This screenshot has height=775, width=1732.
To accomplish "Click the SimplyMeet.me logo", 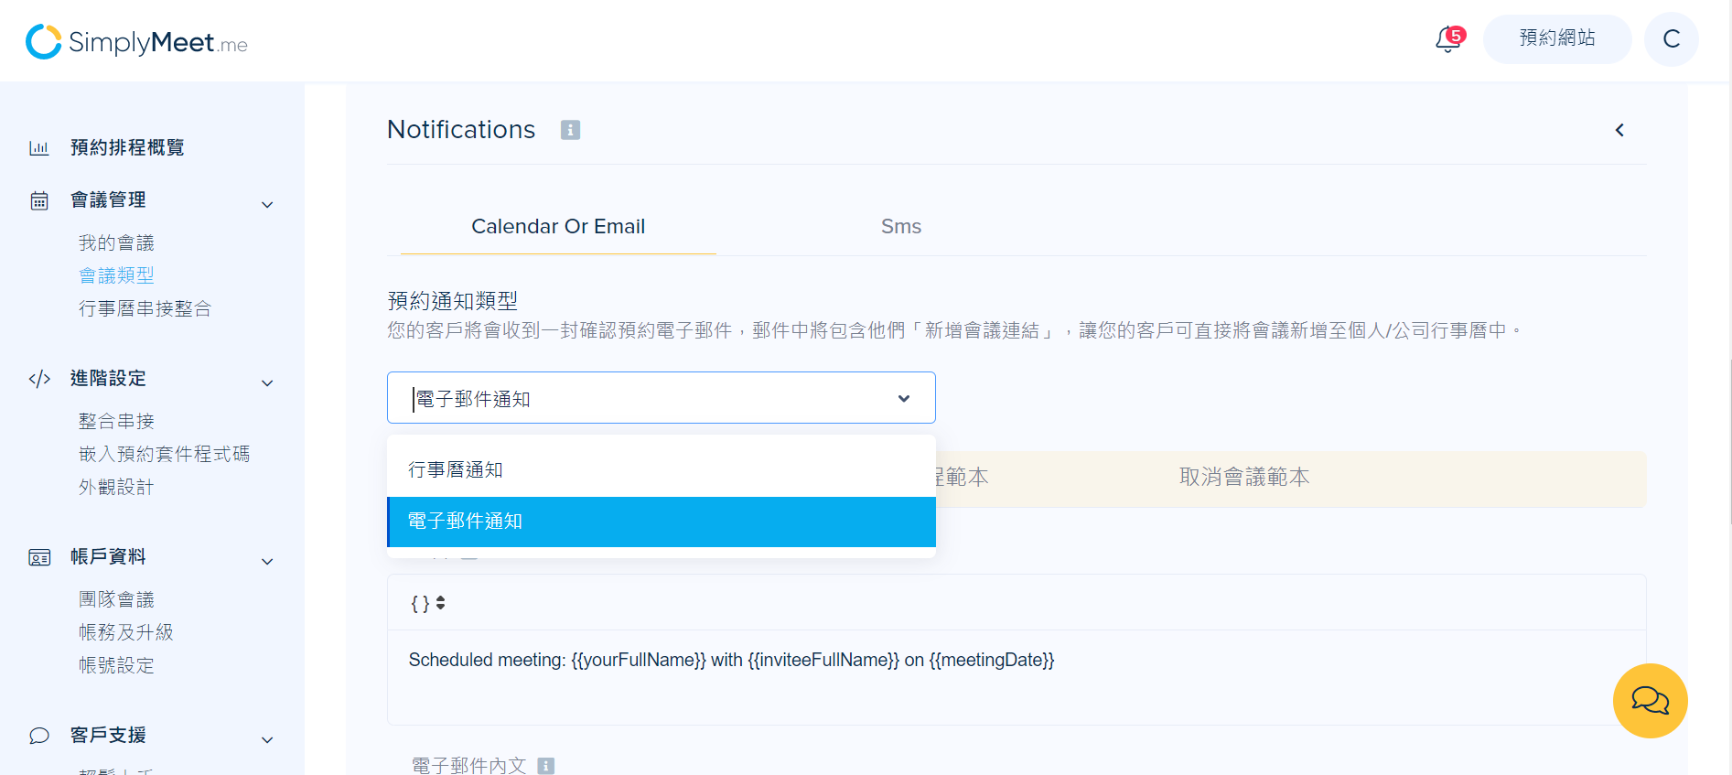I will pos(136,41).
